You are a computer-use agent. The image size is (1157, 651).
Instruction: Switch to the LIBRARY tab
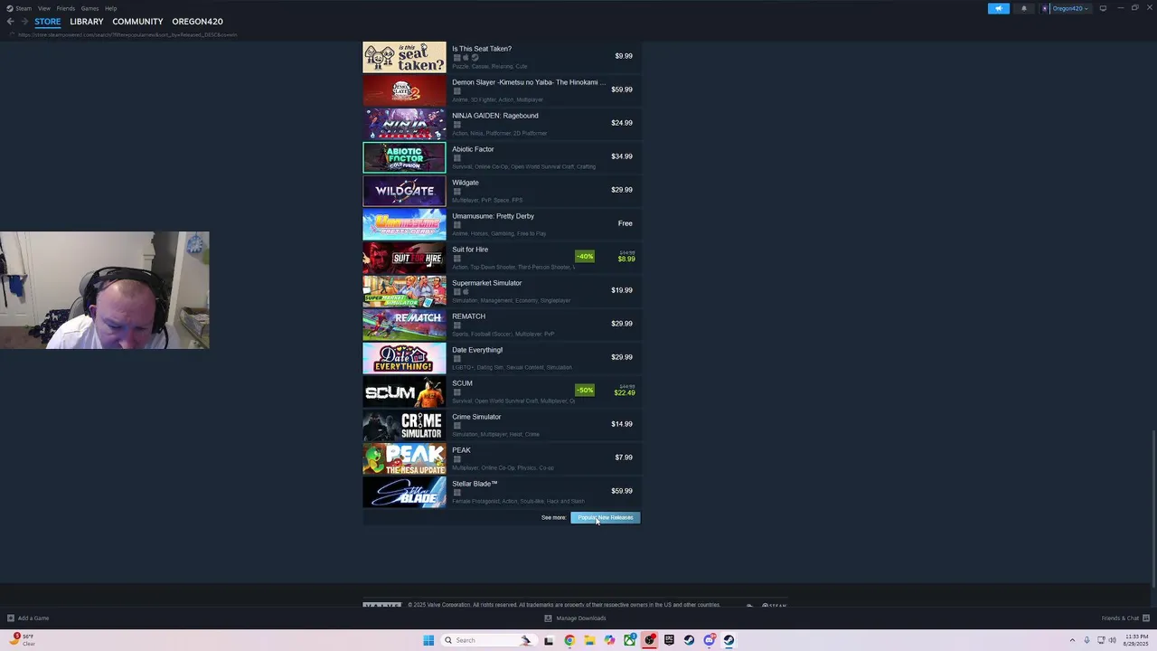click(87, 21)
